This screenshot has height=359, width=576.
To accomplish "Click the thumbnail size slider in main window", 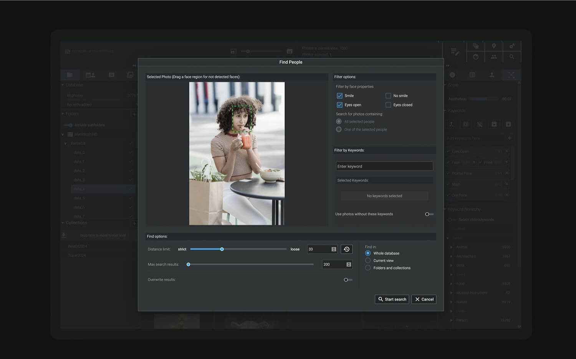I will [x=262, y=51].
